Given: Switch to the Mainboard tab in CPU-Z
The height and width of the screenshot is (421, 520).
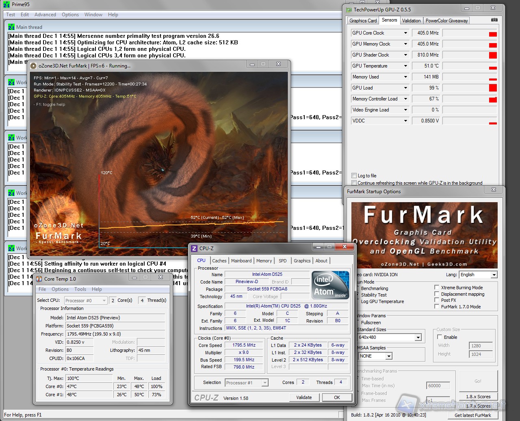Looking at the screenshot, I should 241,261.
